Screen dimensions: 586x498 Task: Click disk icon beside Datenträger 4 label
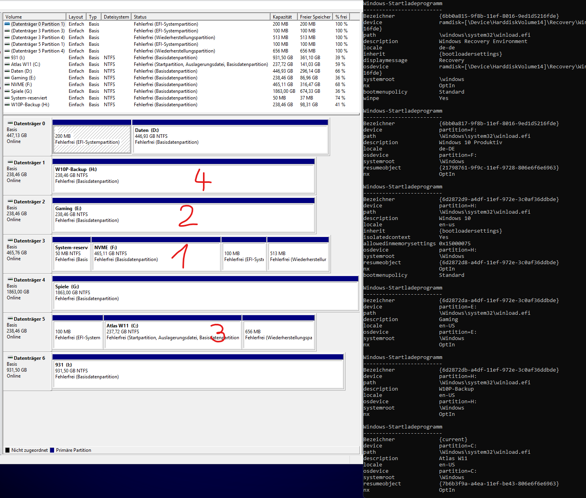click(10, 280)
